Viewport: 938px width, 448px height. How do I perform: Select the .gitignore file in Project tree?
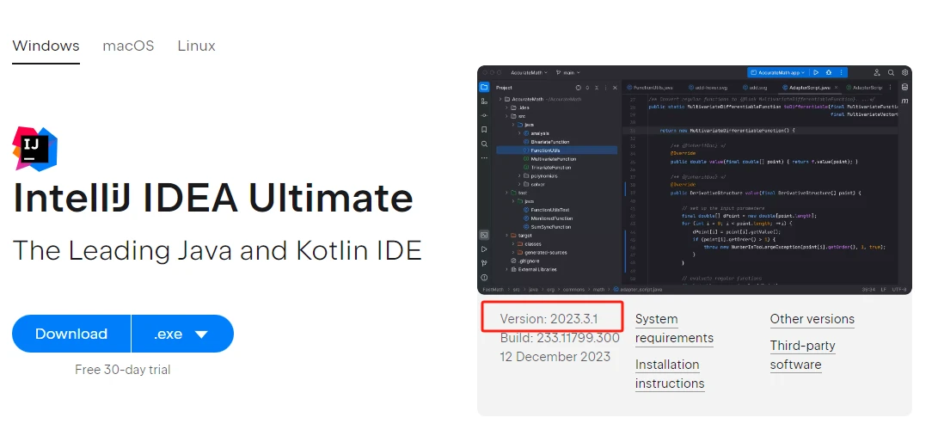coord(525,261)
